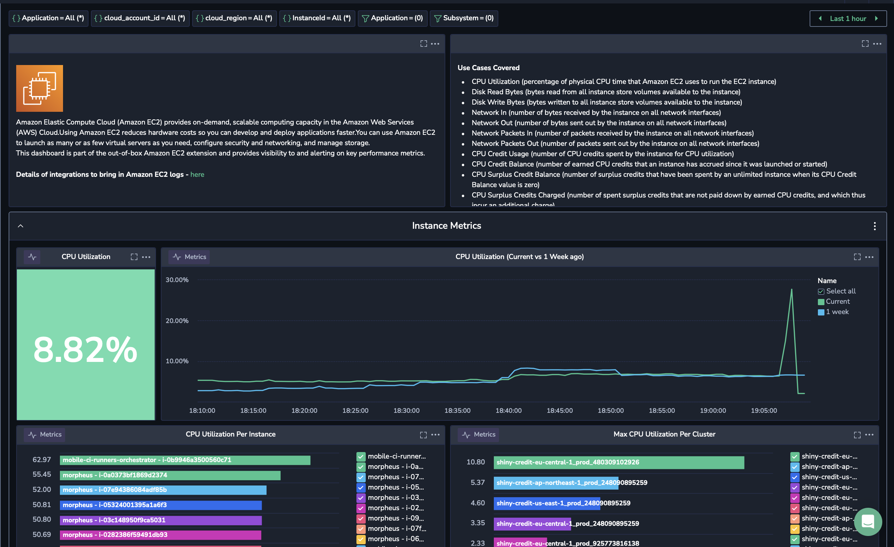The width and height of the screenshot is (894, 547).
Task: Open Subsystem = (0) filter
Action: click(x=464, y=18)
